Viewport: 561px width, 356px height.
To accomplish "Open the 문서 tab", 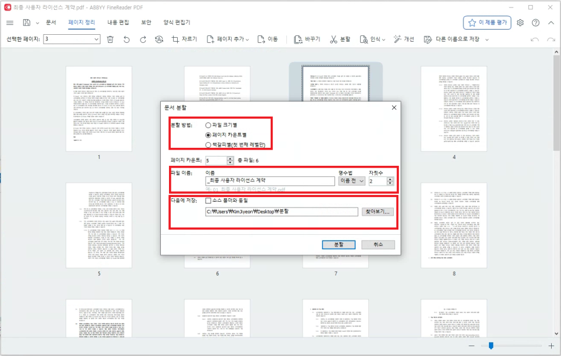I will coord(51,23).
